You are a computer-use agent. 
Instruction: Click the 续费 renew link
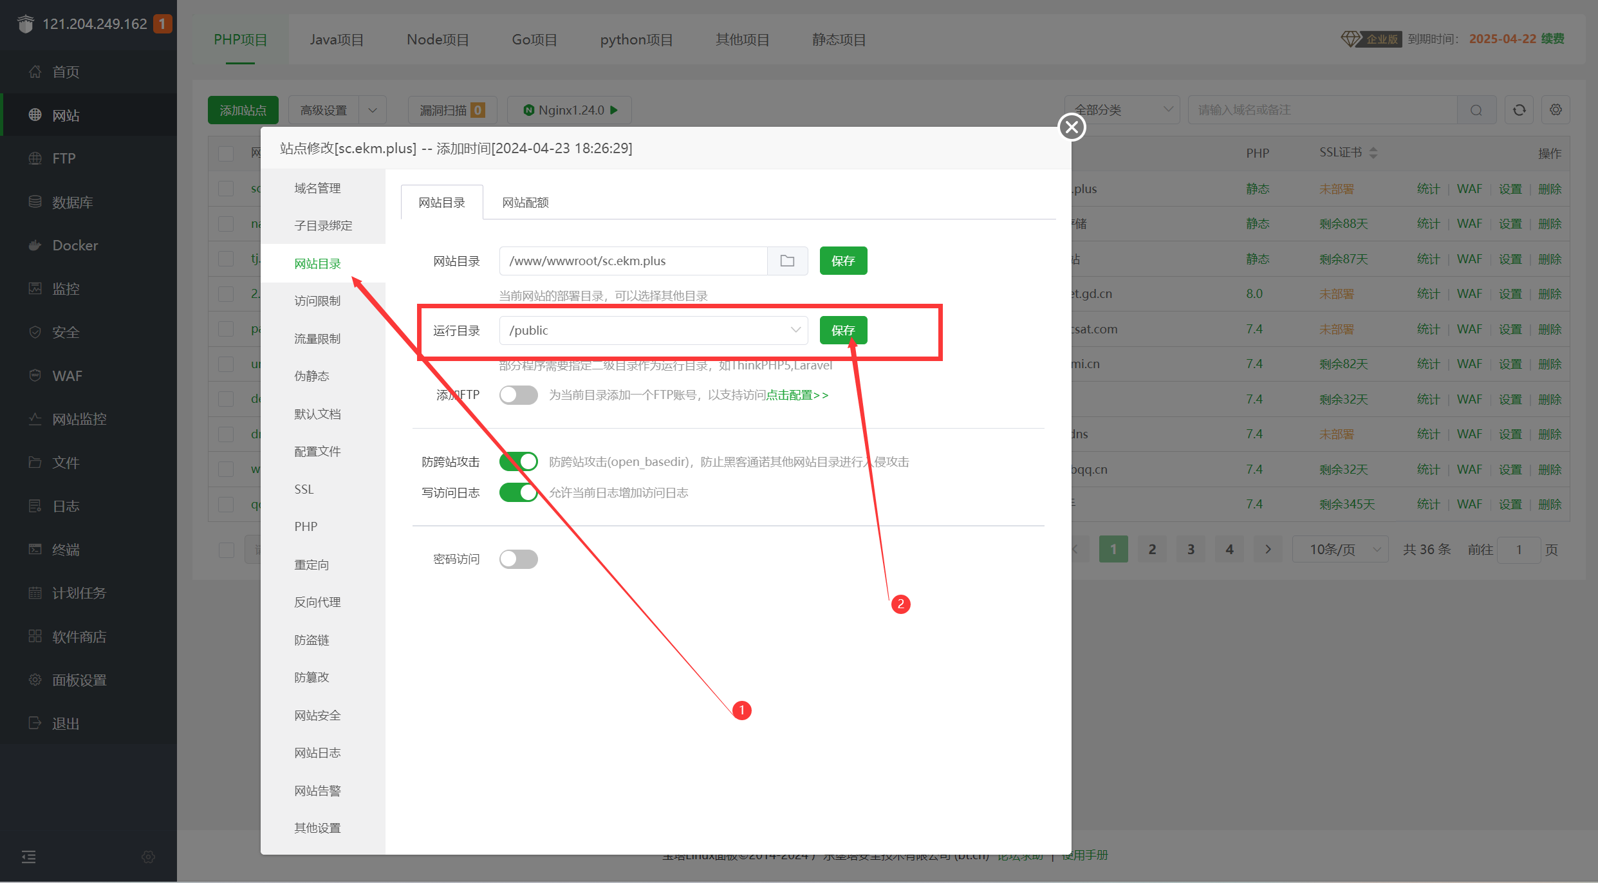[x=1552, y=39]
